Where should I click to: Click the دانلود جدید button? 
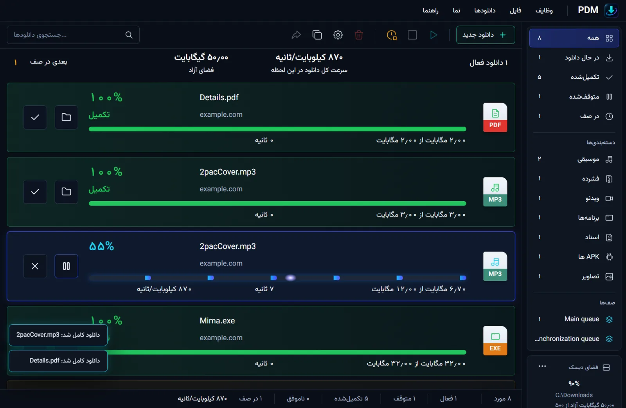[486, 35]
